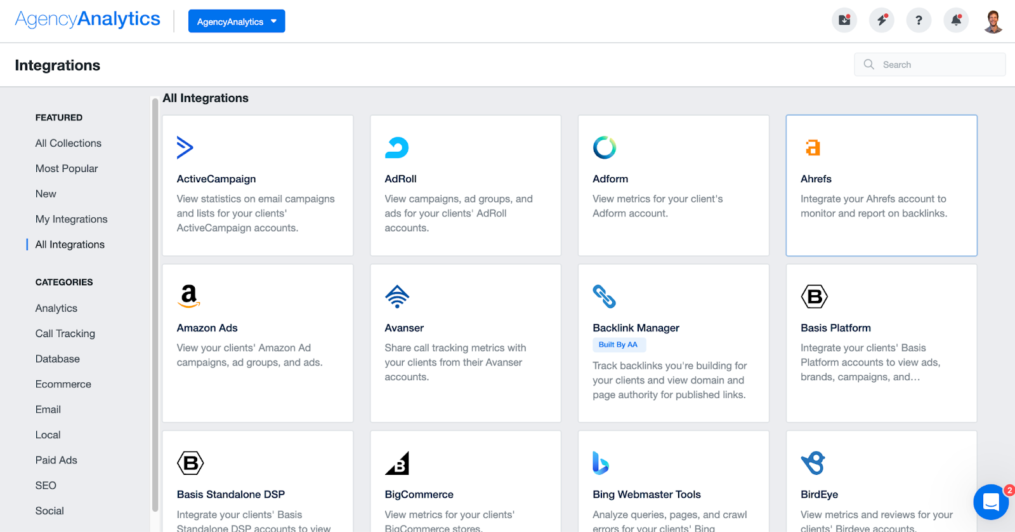The image size is (1015, 532).
Task: Select New in the Featured list
Action: point(46,194)
